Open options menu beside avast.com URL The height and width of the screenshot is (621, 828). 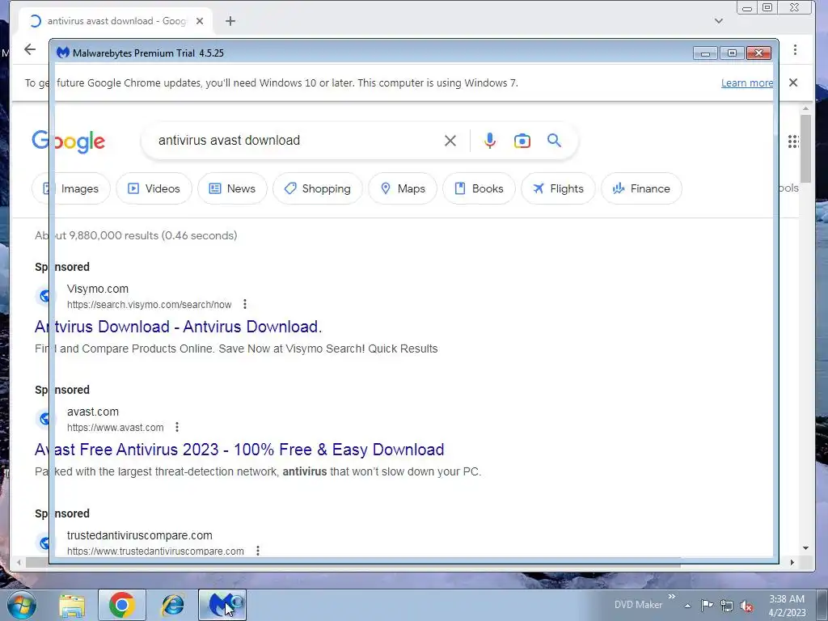(177, 427)
